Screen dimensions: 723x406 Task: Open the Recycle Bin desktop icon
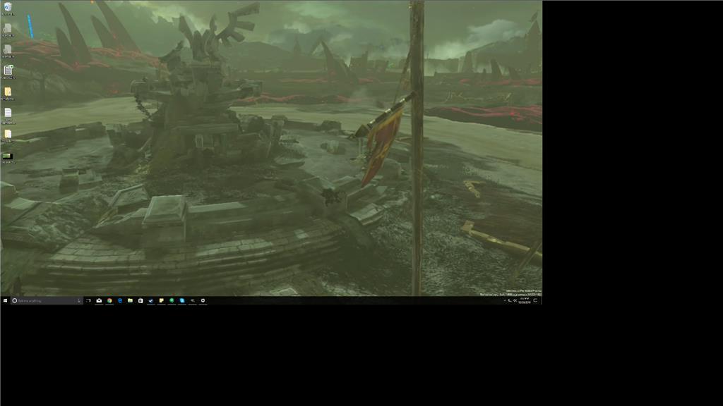coord(7,8)
